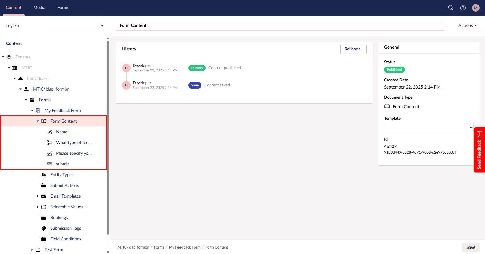Click the Email Templates icon
The width and height of the screenshot is (485, 254).
[x=44, y=196]
